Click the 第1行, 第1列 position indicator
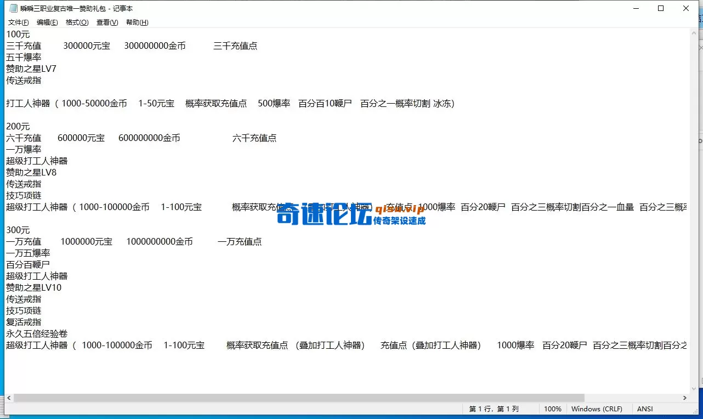This screenshot has height=419, width=703. (x=494, y=409)
